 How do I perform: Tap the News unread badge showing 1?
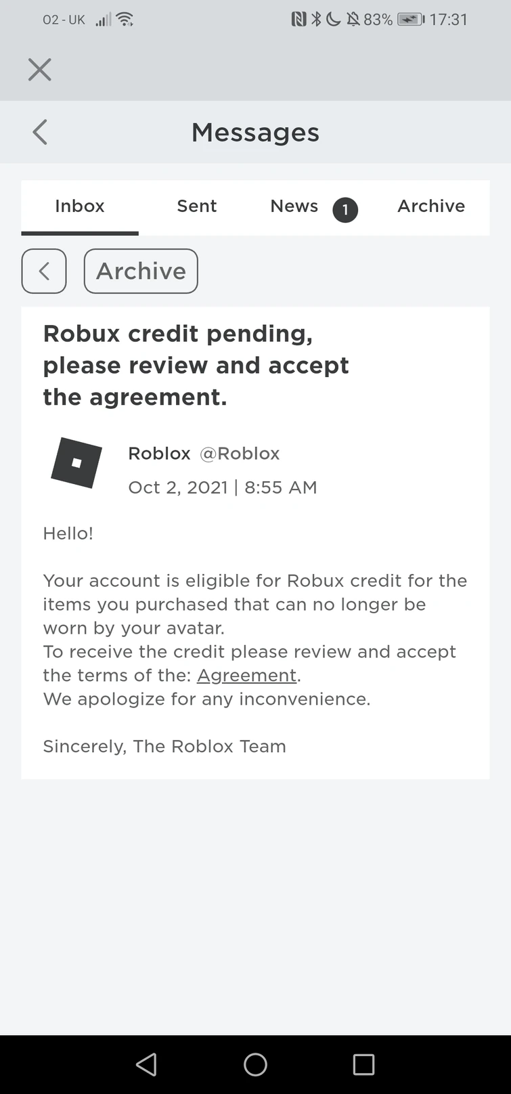coord(345,210)
